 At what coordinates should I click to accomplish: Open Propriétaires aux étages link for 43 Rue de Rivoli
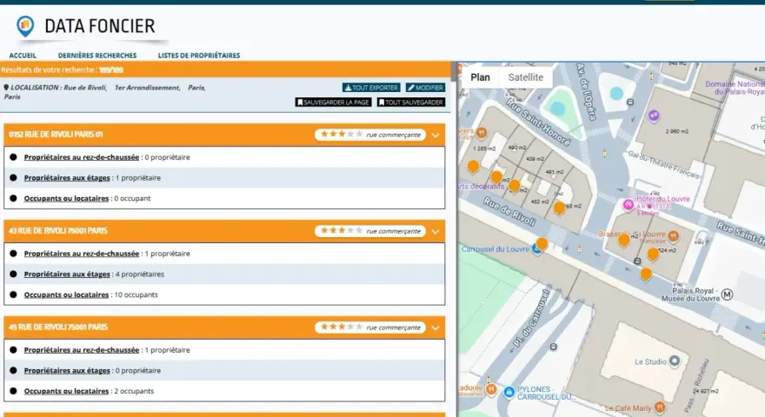pyautogui.click(x=67, y=275)
